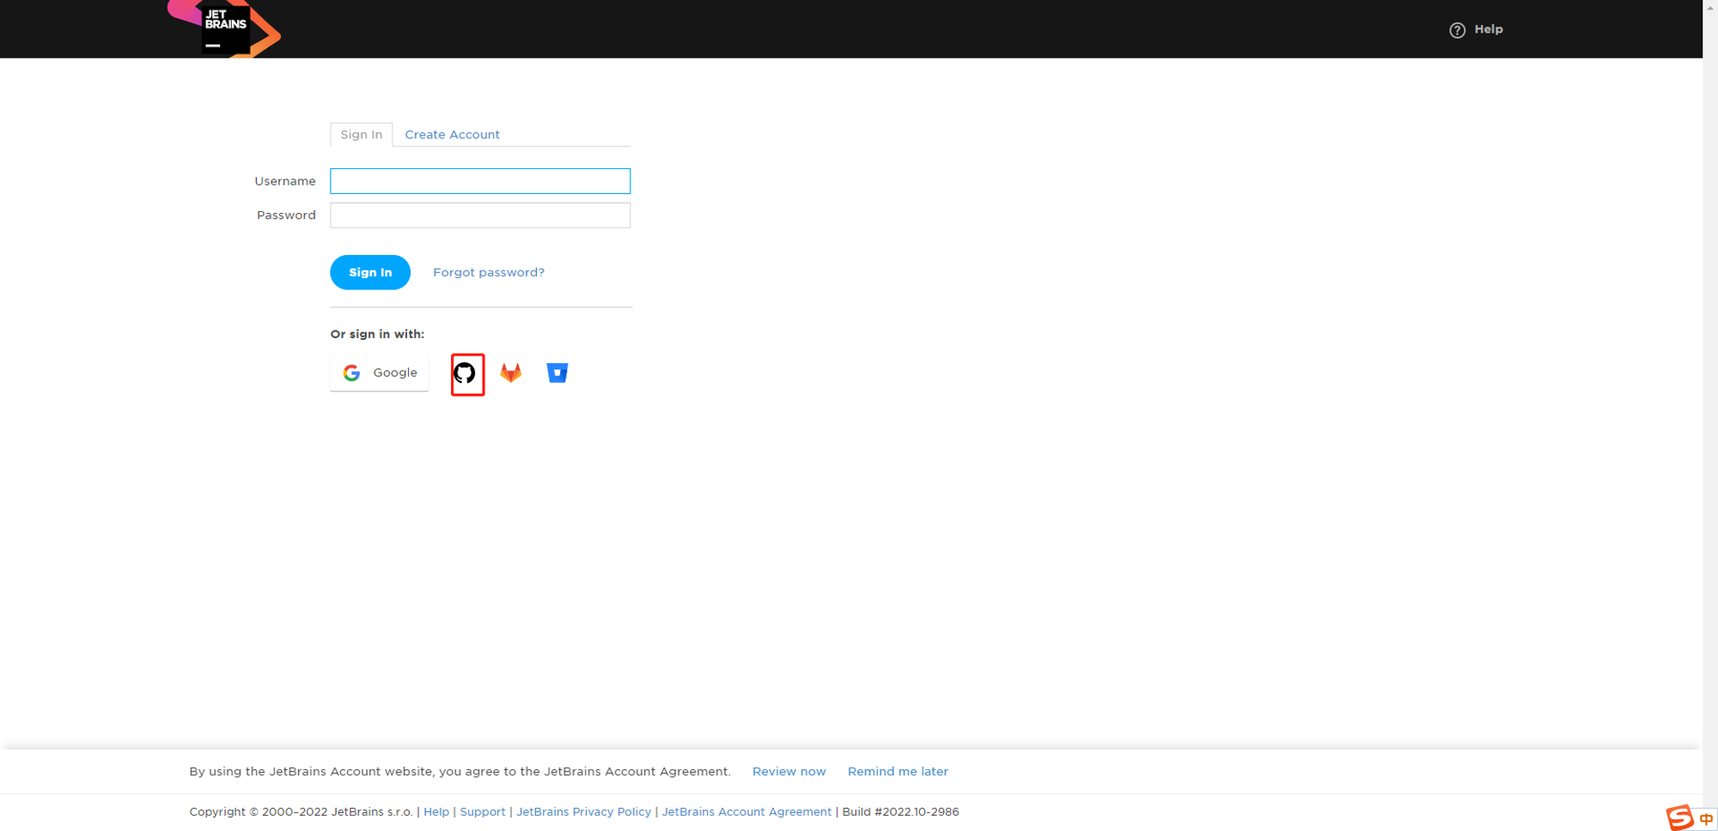Image resolution: width=1718 pixels, height=831 pixels.
Task: Open the Forgot password link
Action: (x=488, y=272)
